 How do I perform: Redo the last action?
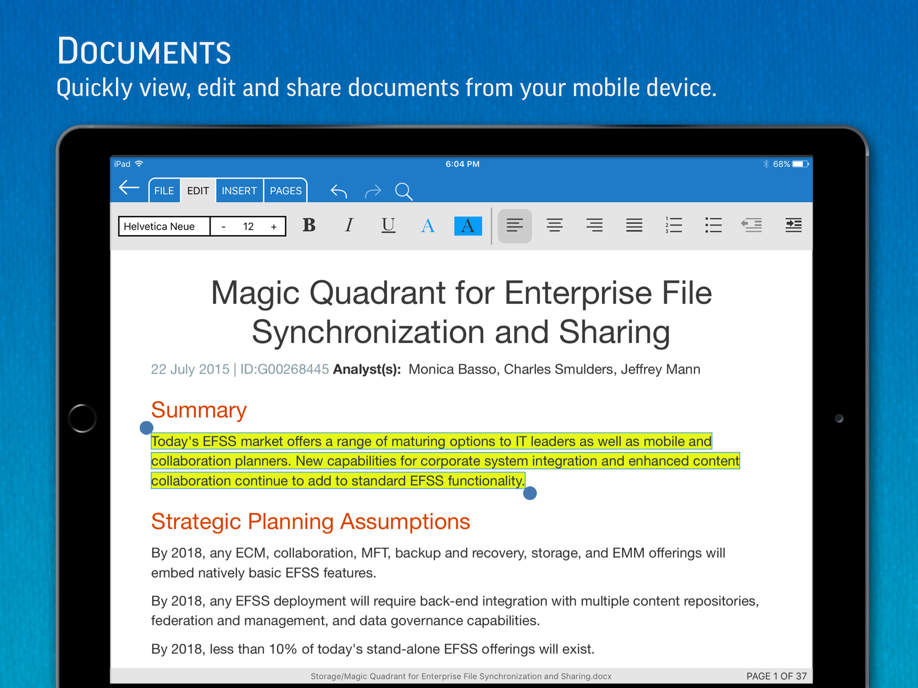click(x=372, y=191)
